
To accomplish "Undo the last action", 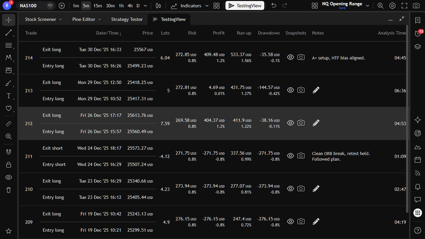I will click(x=274, y=6).
